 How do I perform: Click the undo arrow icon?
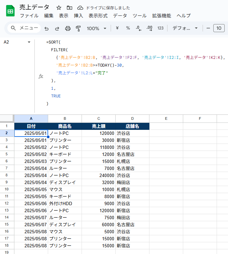(46, 28)
